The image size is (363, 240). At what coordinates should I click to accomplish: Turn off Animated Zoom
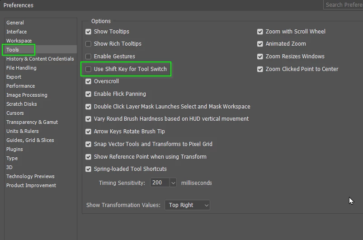(x=260, y=44)
